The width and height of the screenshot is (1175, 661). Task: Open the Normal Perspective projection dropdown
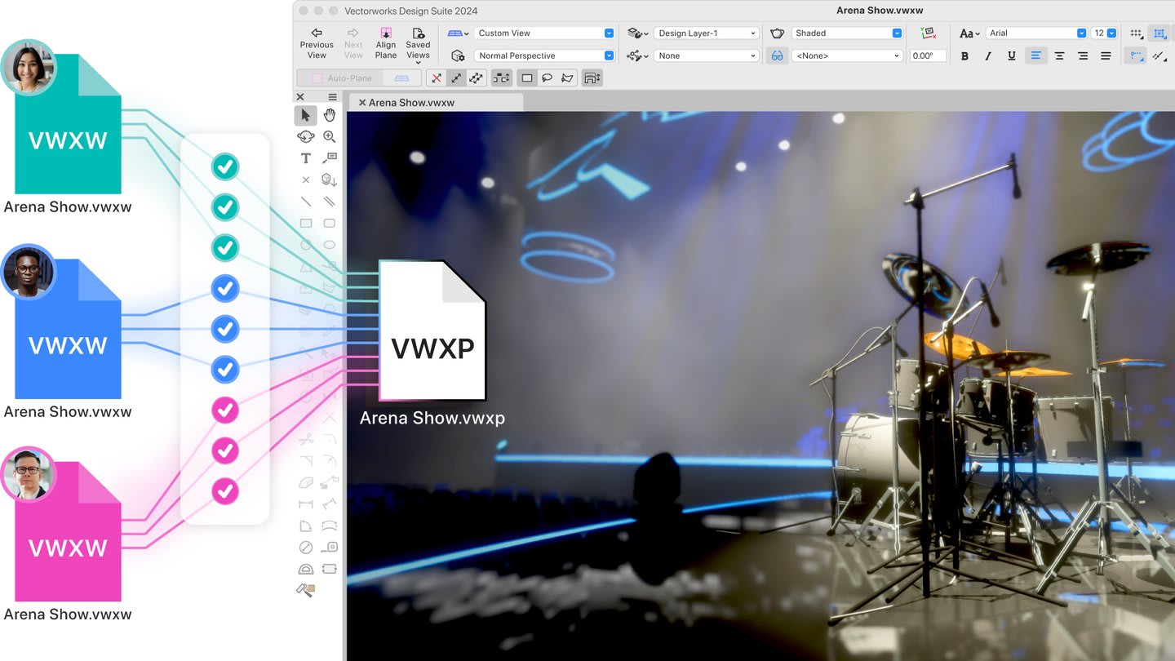click(x=544, y=55)
